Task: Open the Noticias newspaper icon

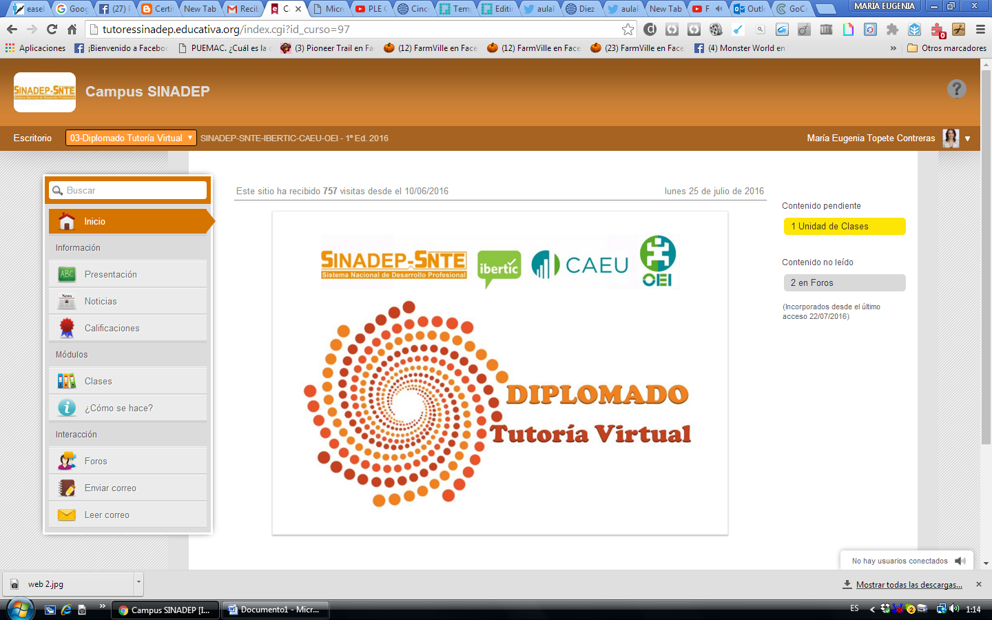Action: [67, 301]
